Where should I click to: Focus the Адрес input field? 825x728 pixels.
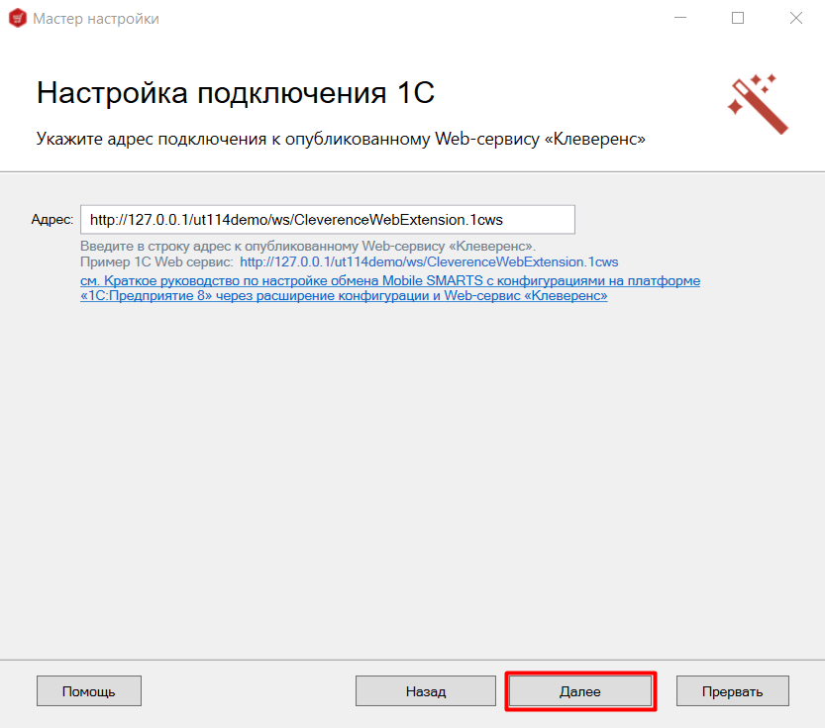[x=327, y=219]
